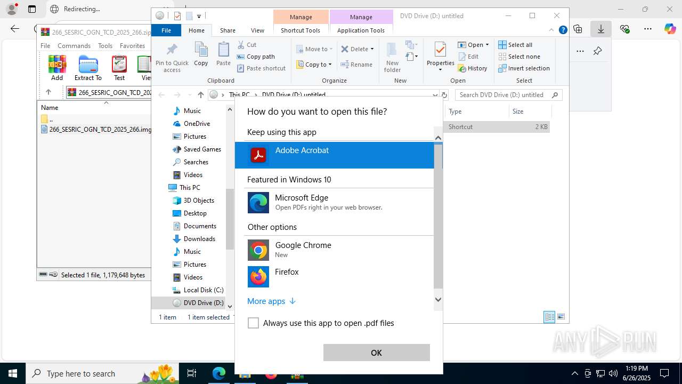This screenshot has width=682, height=384.
Task: Sort by the Size column header
Action: 530,111
